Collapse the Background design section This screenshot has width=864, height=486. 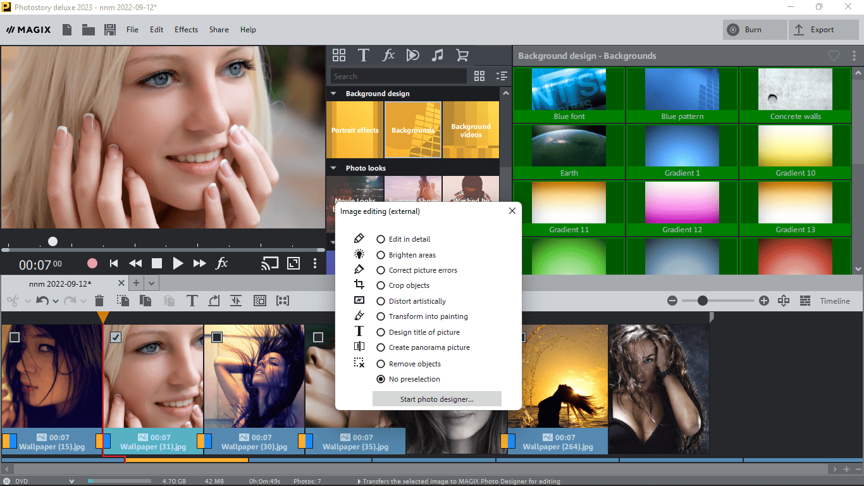[x=333, y=94]
